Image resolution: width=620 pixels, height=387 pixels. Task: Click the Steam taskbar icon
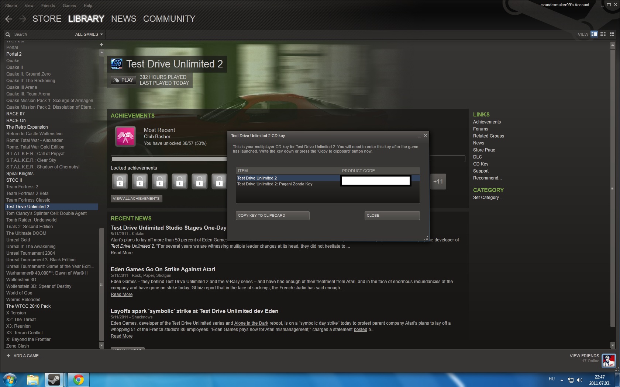pos(54,380)
